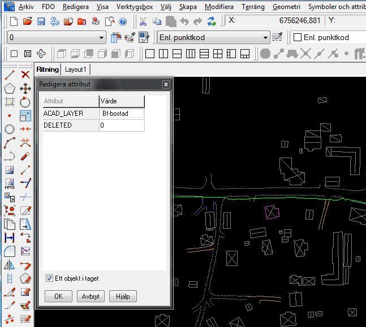Select the rectangle crop tool
The width and height of the screenshot is (366, 327).
click(10, 102)
